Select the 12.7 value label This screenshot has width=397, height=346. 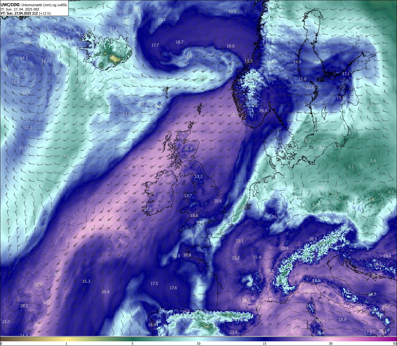(x=188, y=195)
